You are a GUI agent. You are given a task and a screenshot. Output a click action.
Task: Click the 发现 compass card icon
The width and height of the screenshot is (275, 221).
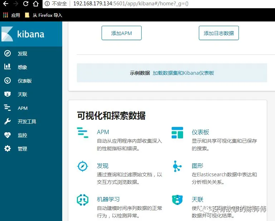(83, 166)
